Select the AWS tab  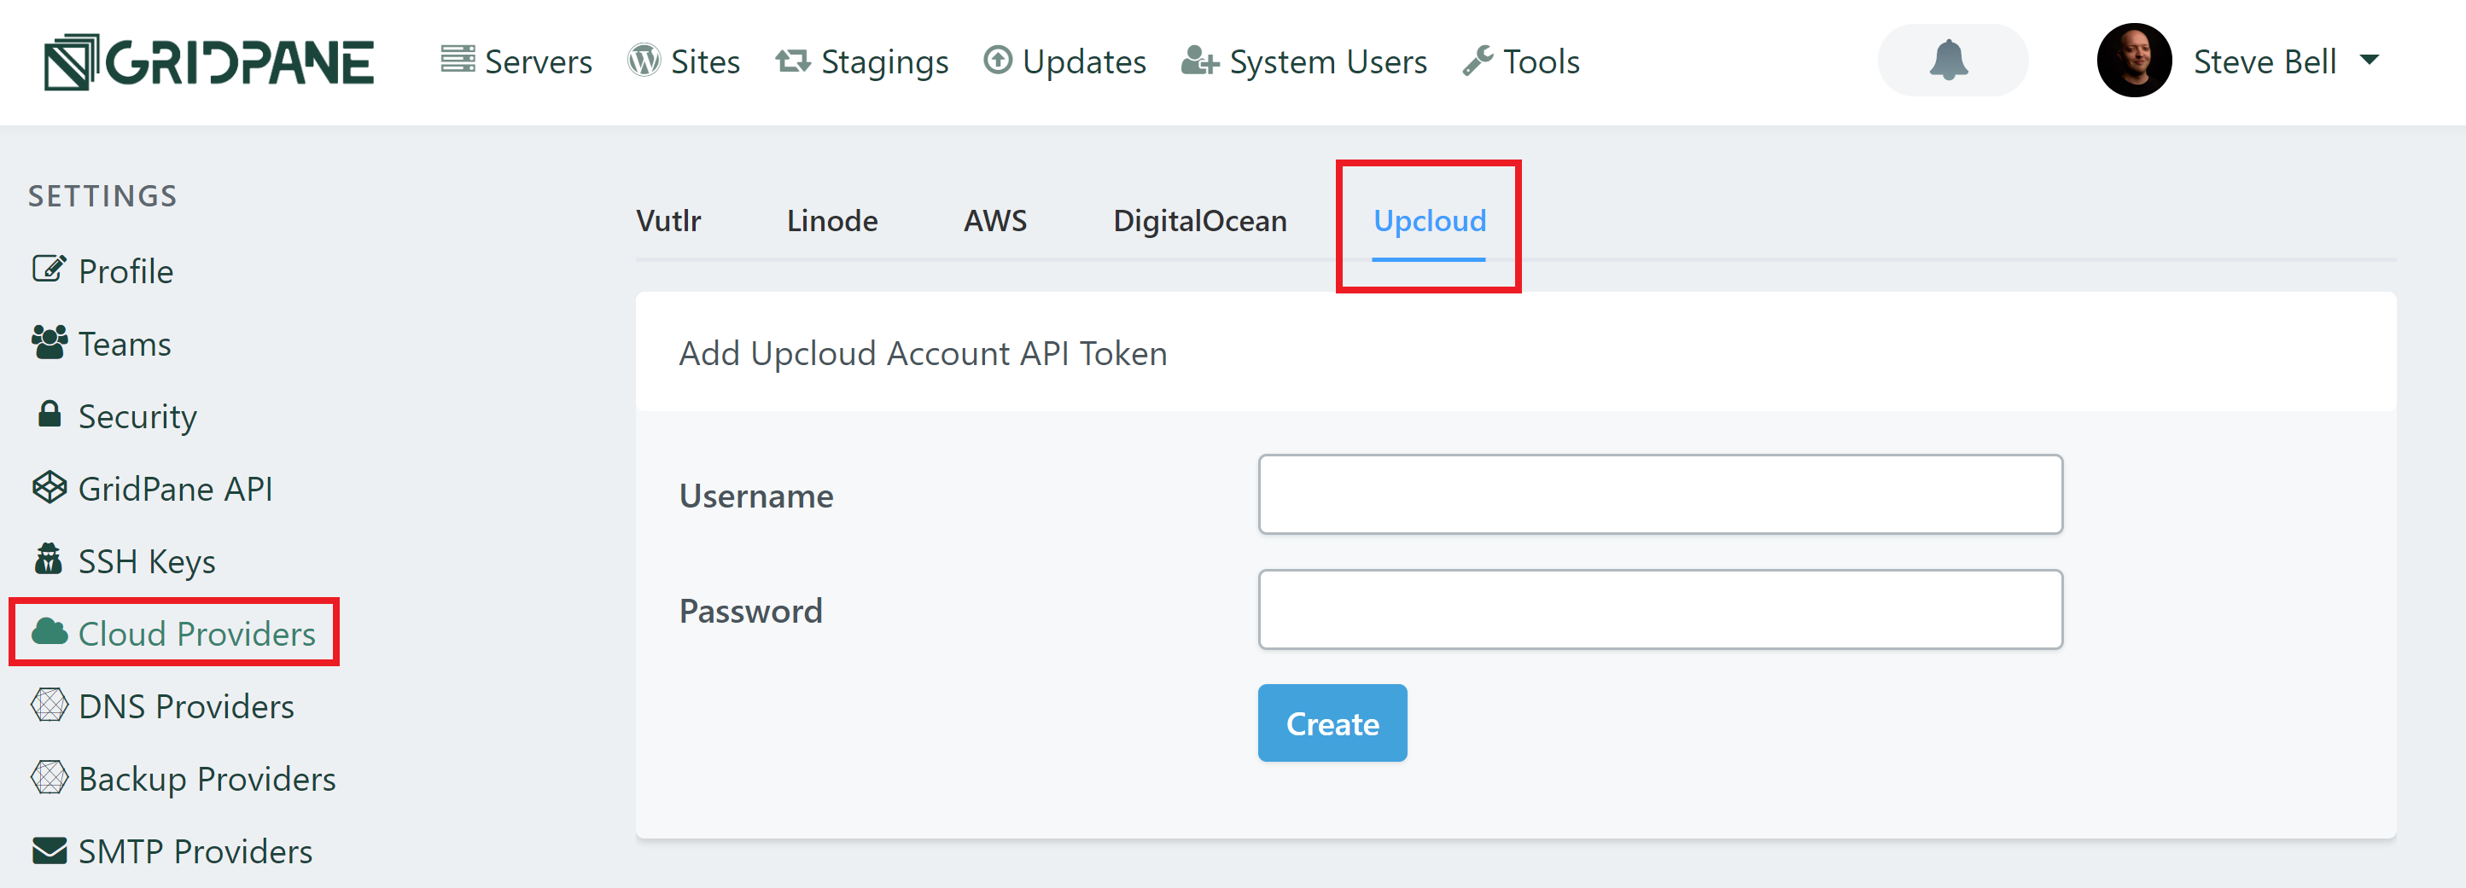(x=994, y=221)
